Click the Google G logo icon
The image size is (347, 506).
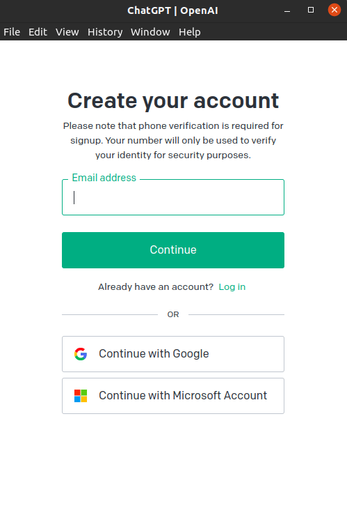pyautogui.click(x=81, y=354)
